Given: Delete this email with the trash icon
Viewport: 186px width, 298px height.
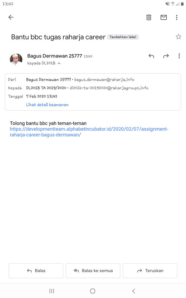Looking at the screenshot, I should point(149,17).
